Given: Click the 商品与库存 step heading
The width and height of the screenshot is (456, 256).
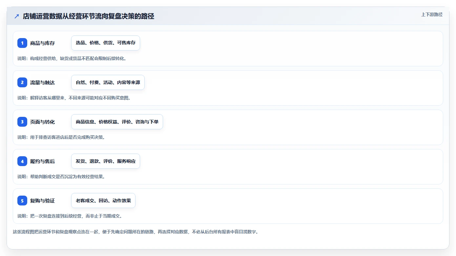Looking at the screenshot, I should [x=42, y=43].
